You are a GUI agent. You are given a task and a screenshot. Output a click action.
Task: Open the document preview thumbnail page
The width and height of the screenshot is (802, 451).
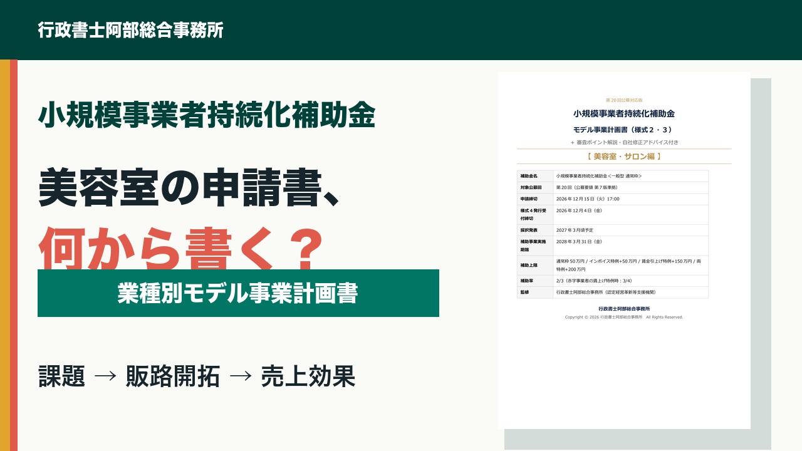click(624, 251)
